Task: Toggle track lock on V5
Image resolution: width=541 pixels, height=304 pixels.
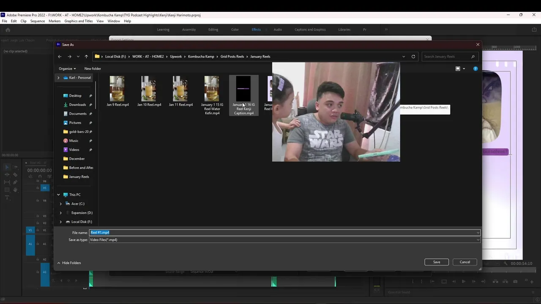Action: point(38,188)
